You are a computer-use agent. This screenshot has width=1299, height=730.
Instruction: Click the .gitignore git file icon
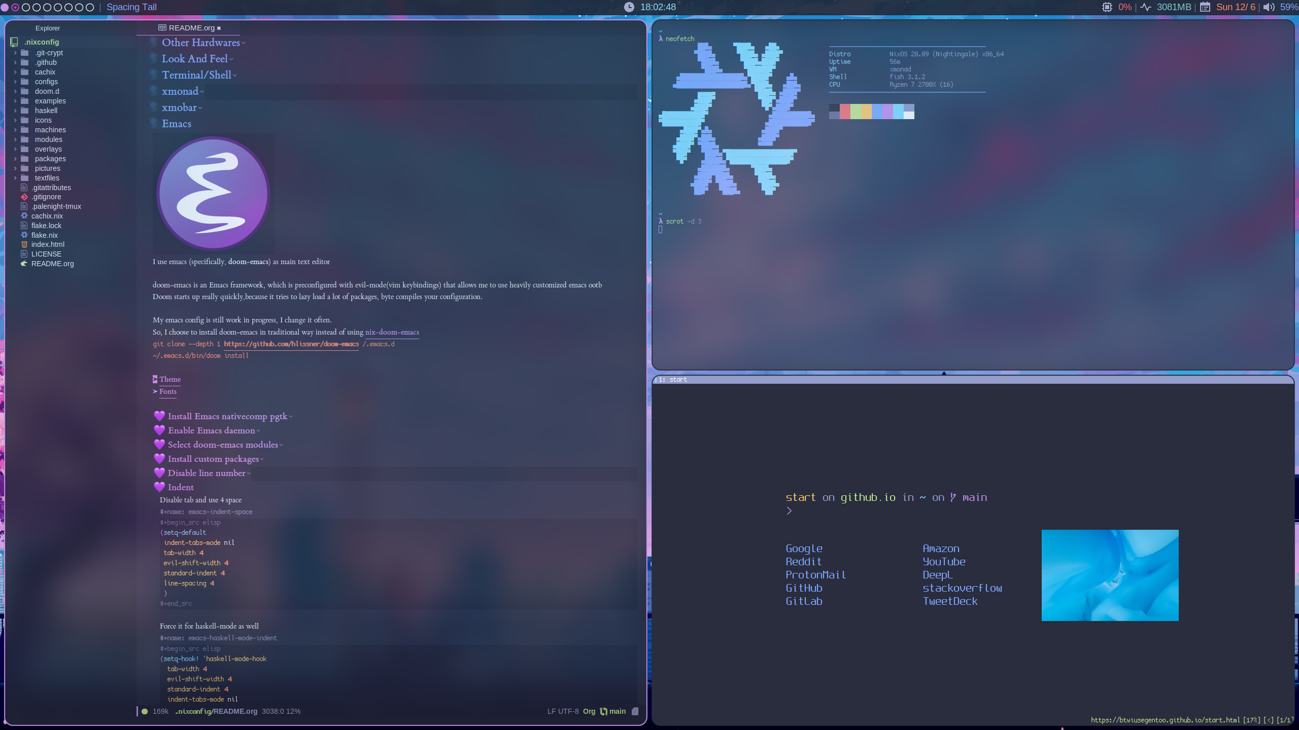tap(24, 197)
